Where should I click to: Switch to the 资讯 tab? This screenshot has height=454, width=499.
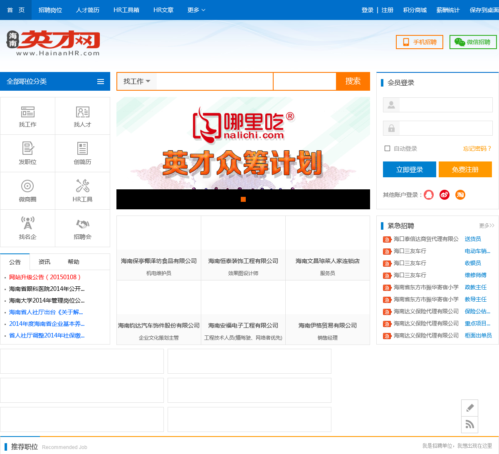[x=44, y=262]
